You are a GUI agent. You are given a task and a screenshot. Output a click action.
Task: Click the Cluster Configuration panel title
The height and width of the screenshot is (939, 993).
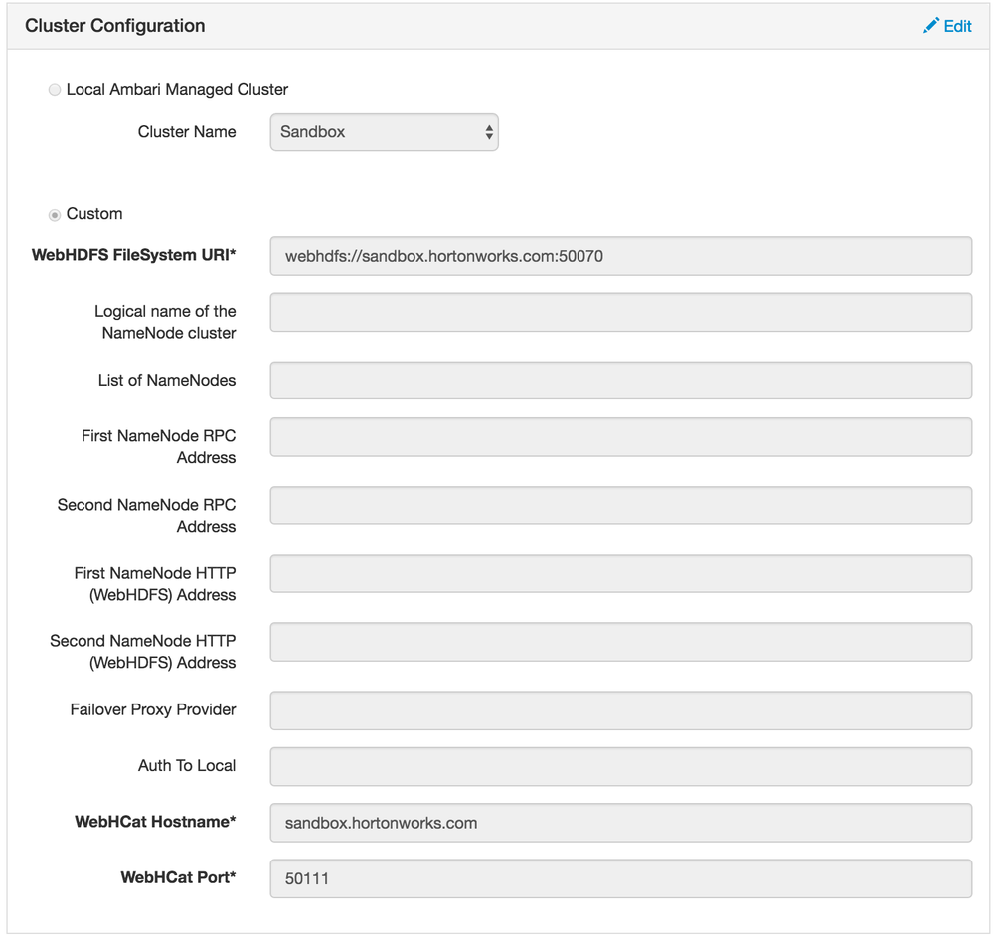tap(115, 26)
